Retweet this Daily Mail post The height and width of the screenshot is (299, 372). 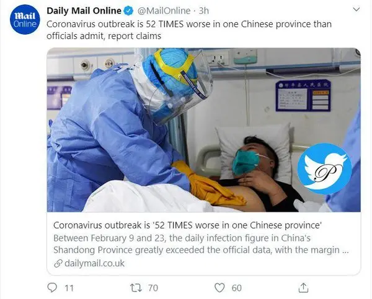click(136, 288)
